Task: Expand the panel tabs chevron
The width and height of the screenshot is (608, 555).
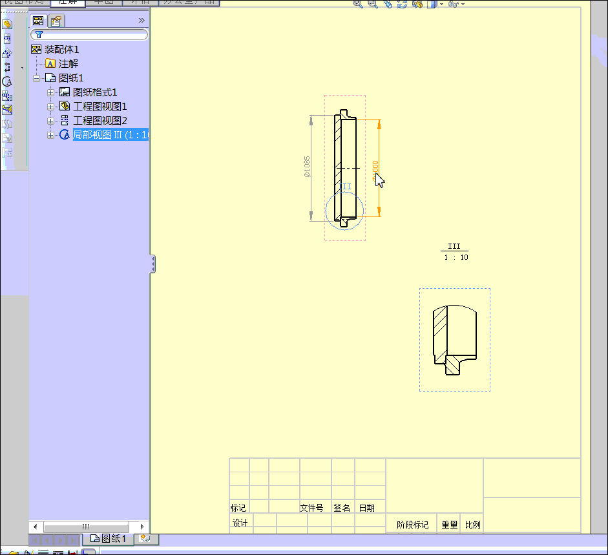Action: click(x=142, y=21)
